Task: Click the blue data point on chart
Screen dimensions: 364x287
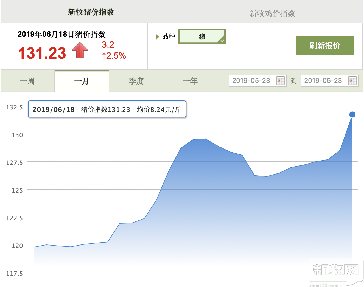Action: click(x=352, y=115)
